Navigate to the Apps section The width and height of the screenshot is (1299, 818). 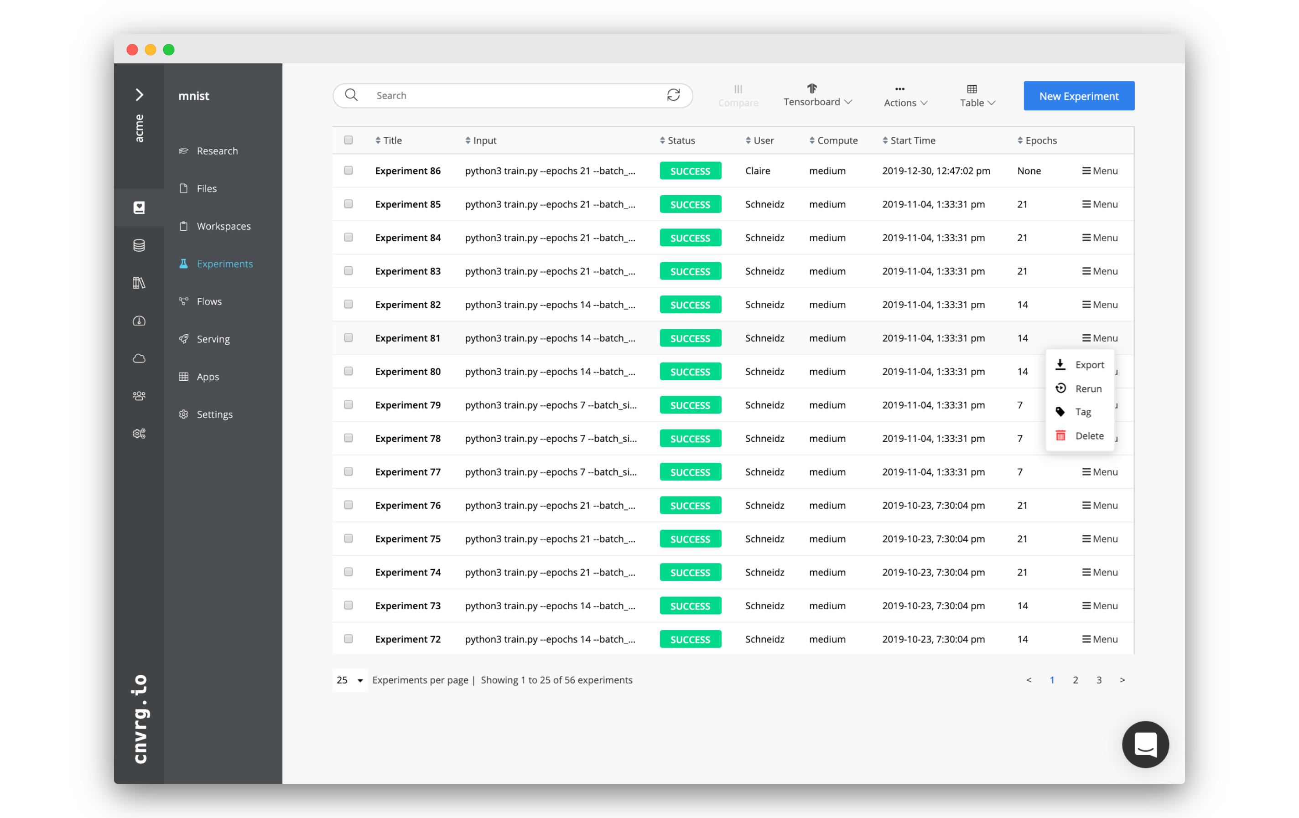(x=208, y=375)
